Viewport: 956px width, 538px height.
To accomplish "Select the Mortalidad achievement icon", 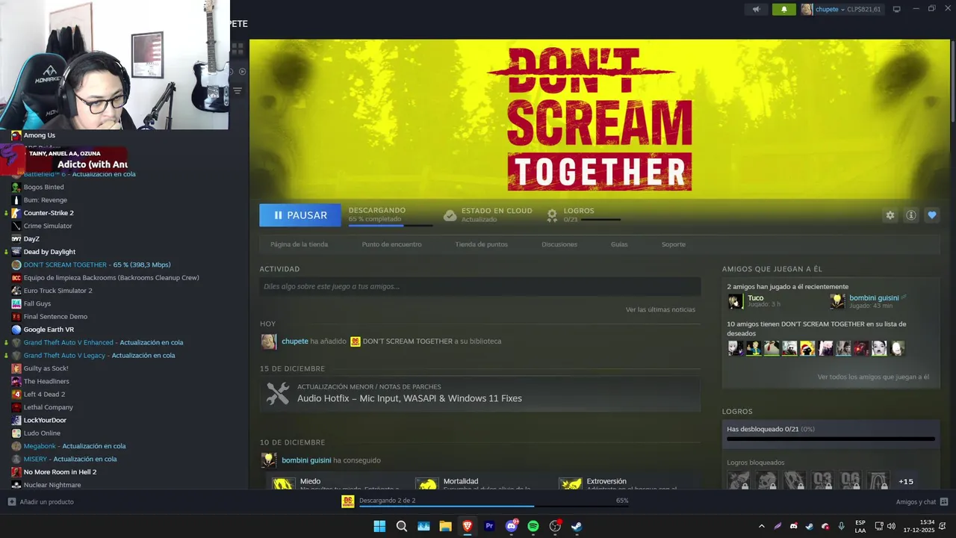I will (x=426, y=484).
